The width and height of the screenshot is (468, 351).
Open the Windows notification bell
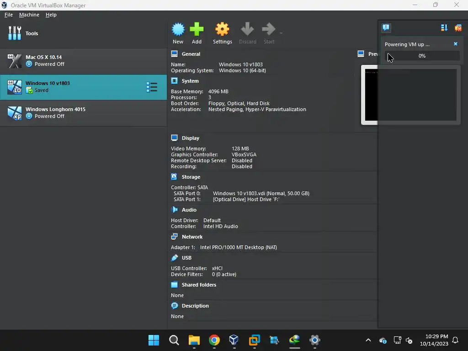click(x=456, y=340)
